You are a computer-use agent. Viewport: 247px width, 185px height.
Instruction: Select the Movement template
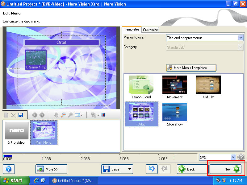coord(175,87)
